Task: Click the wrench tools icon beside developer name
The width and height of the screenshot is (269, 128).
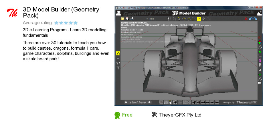Action: (155, 115)
